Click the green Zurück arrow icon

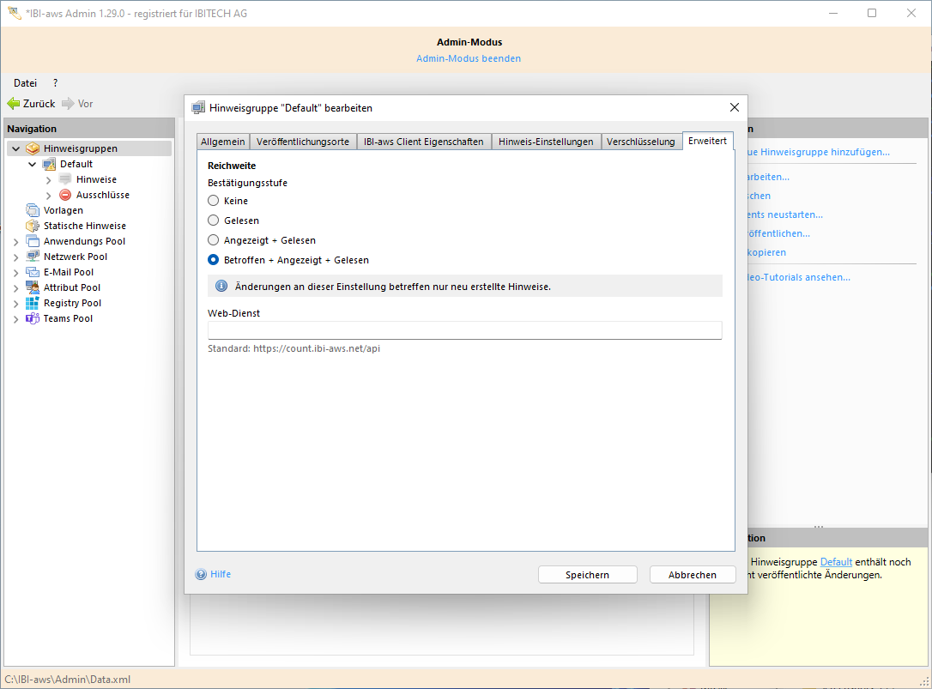[13, 104]
